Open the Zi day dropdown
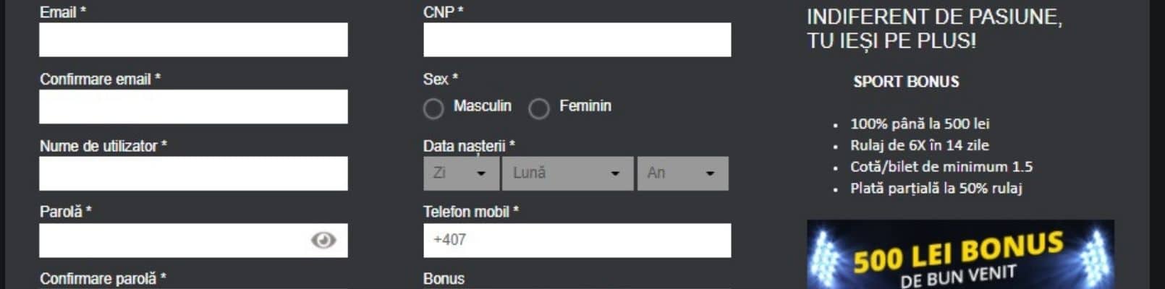1165x289 pixels. click(461, 173)
